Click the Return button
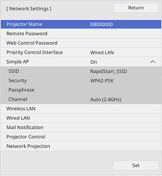162x176 pixels. pos(136,8)
